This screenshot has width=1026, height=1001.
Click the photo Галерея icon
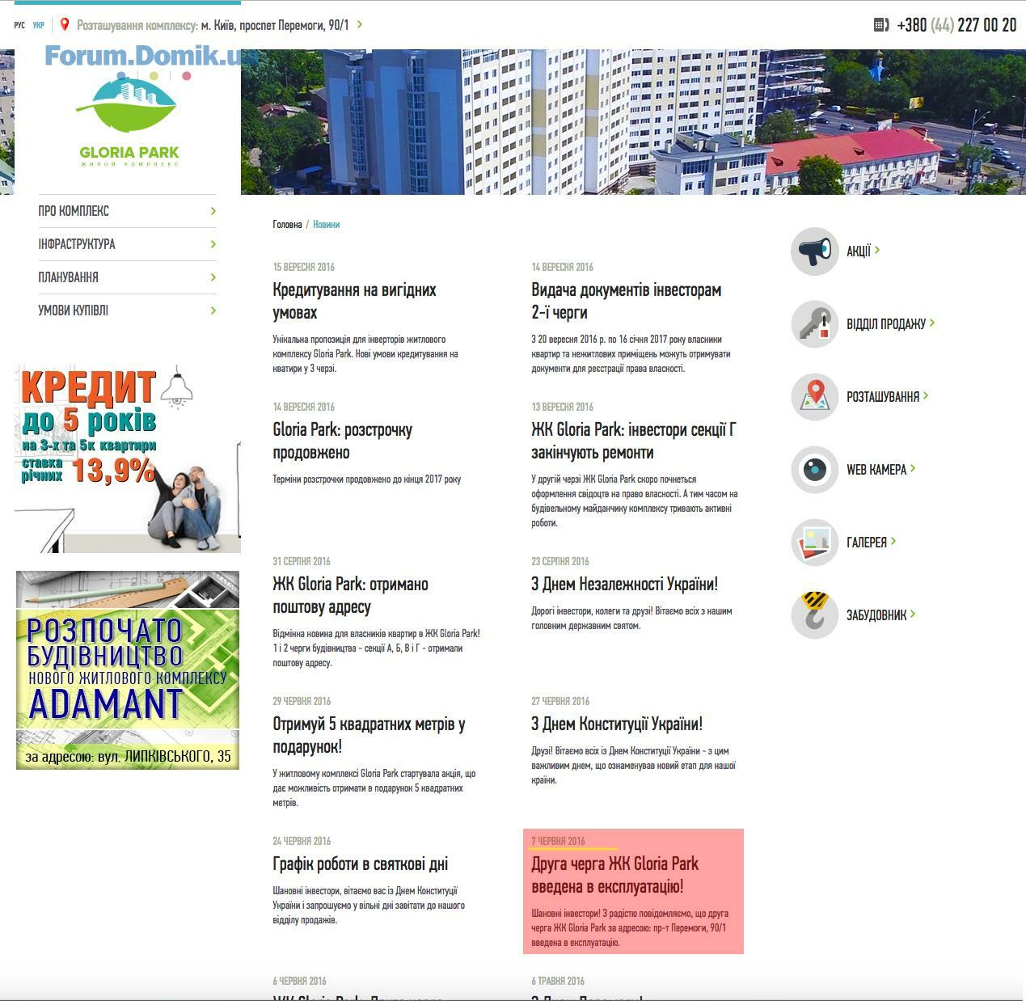coord(814,543)
